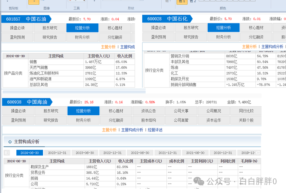Open the 股本结构 button

pyautogui.click(x=149, y=120)
